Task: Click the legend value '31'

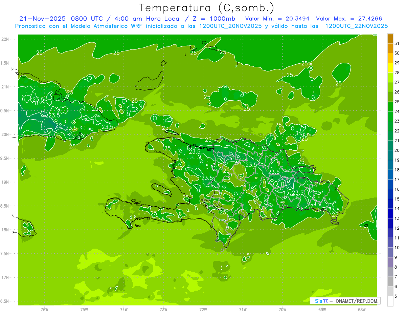Action: pyautogui.click(x=397, y=43)
